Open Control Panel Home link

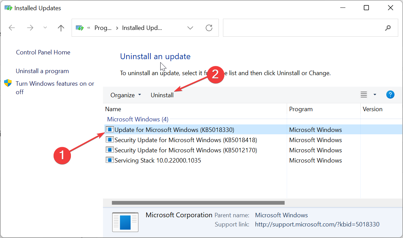(43, 52)
